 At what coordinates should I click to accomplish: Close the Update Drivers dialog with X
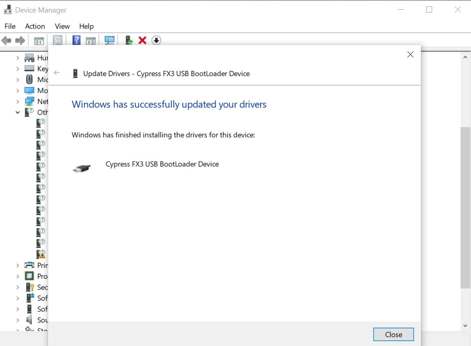[x=410, y=54]
